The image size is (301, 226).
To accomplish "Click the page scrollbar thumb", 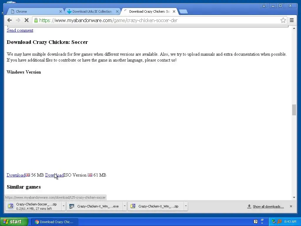I will (294, 110).
